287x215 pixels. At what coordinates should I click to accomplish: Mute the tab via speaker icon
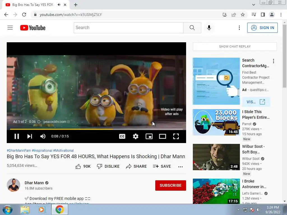coord(59,5)
